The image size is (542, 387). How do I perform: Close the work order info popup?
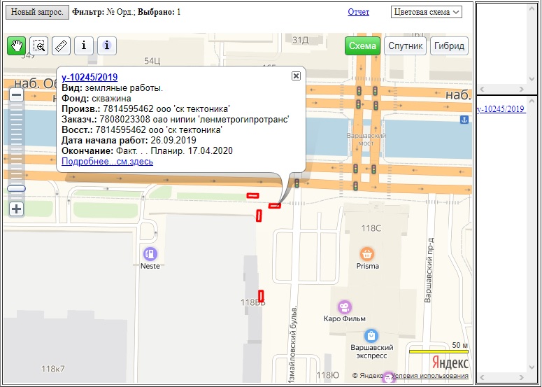click(x=296, y=76)
